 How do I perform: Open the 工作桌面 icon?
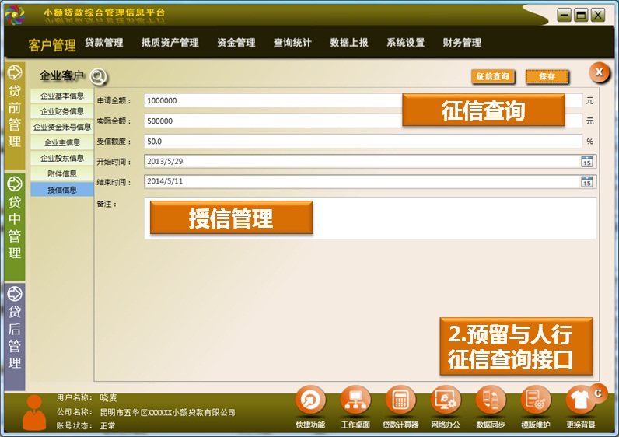[x=355, y=402]
